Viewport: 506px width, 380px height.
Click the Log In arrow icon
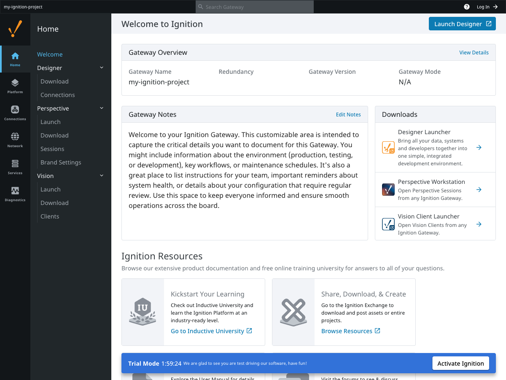495,7
